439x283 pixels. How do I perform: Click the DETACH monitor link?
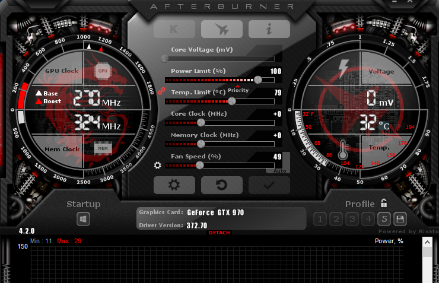pyautogui.click(x=220, y=233)
